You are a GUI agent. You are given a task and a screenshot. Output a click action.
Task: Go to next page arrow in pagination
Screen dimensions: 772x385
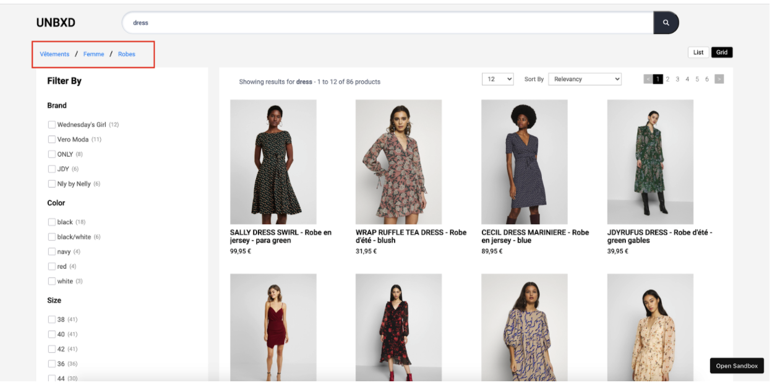719,79
